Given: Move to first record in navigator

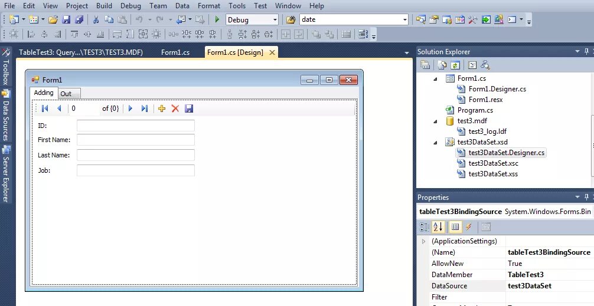Looking at the screenshot, I should (x=45, y=108).
